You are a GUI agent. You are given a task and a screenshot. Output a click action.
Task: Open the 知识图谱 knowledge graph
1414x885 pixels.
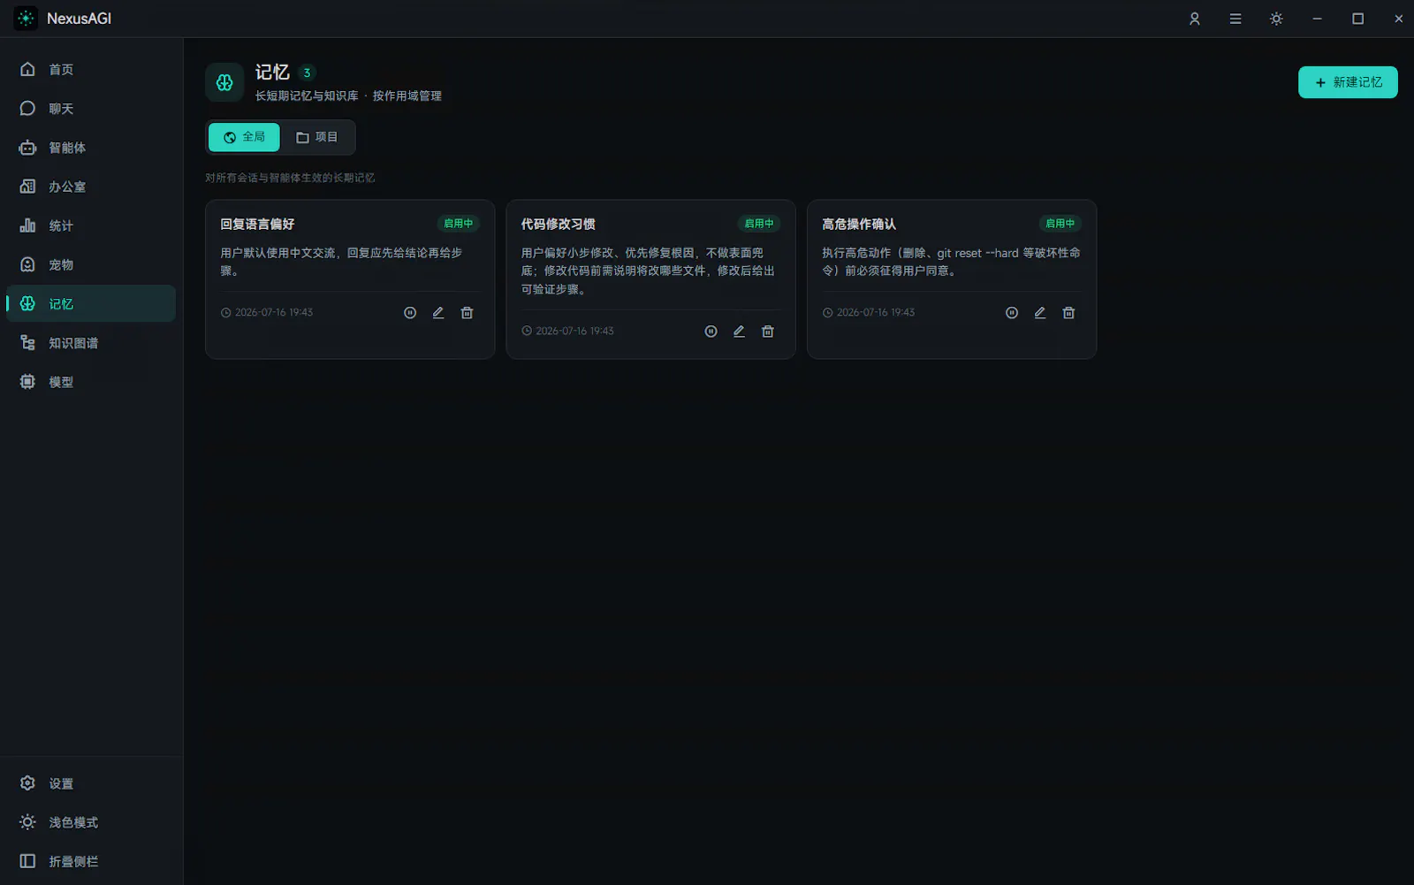[x=90, y=342]
